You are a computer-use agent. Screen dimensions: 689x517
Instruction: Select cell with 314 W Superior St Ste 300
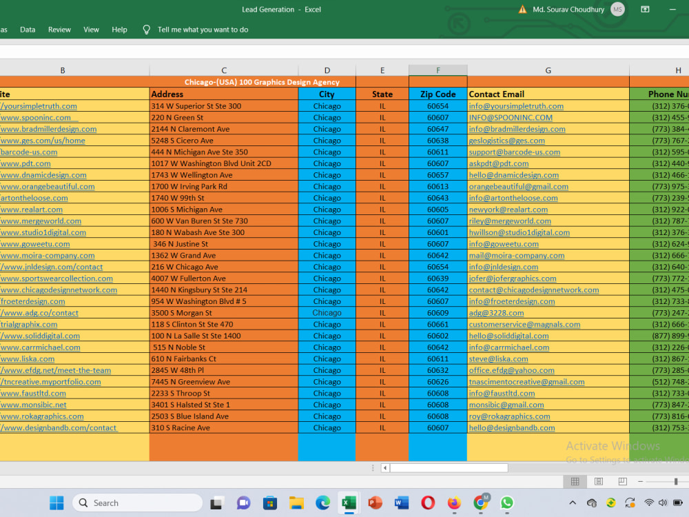tap(224, 106)
